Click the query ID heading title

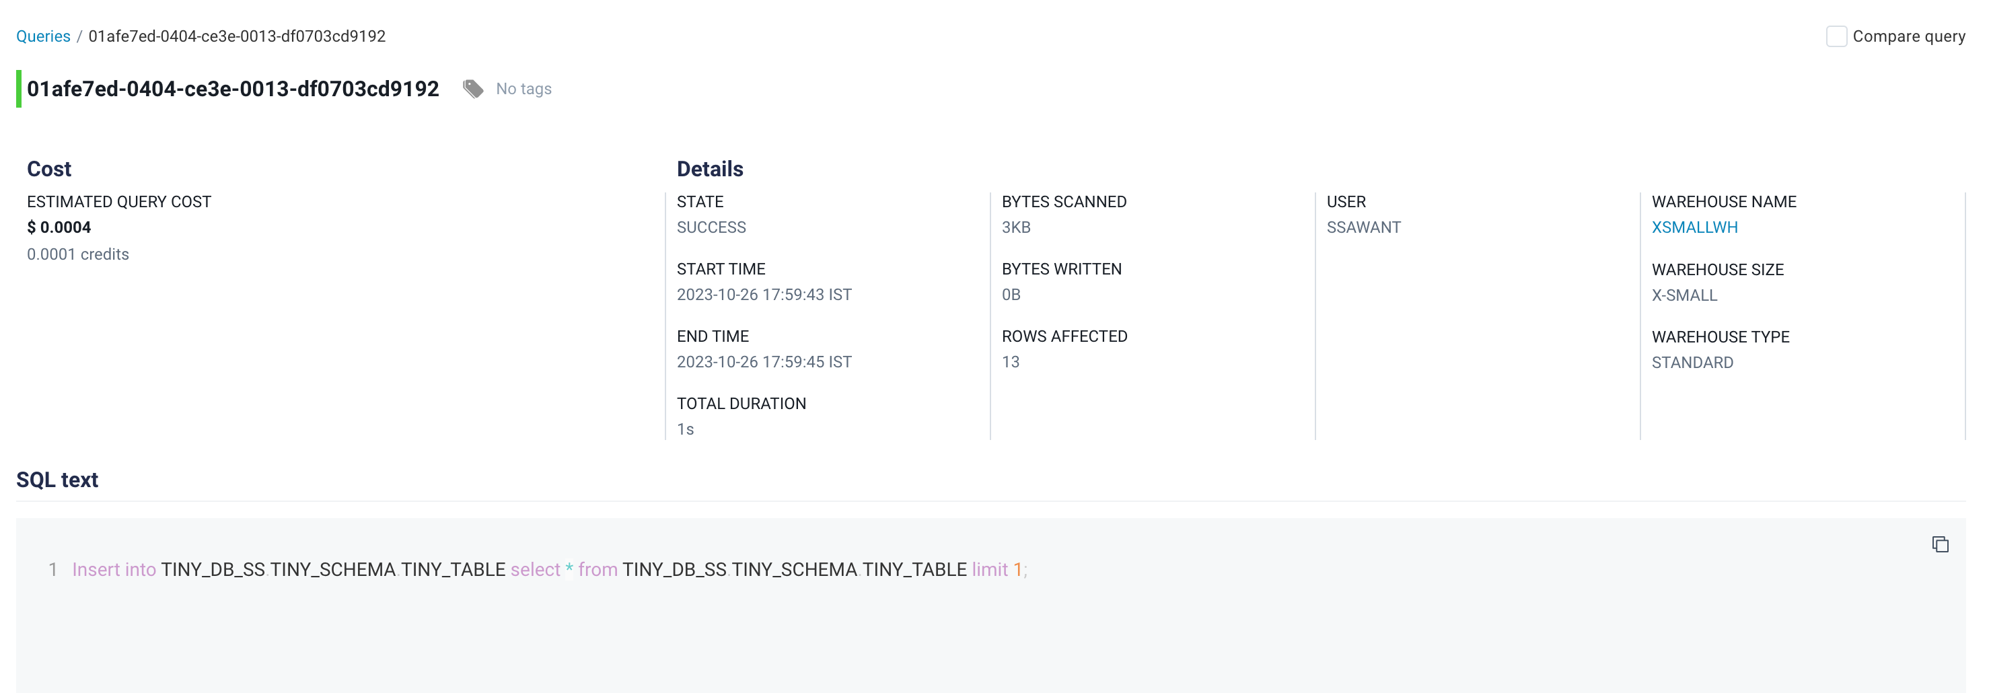click(x=232, y=89)
